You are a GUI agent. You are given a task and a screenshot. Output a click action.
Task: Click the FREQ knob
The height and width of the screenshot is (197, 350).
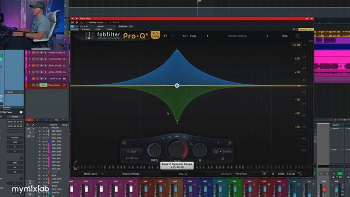[x=154, y=150]
